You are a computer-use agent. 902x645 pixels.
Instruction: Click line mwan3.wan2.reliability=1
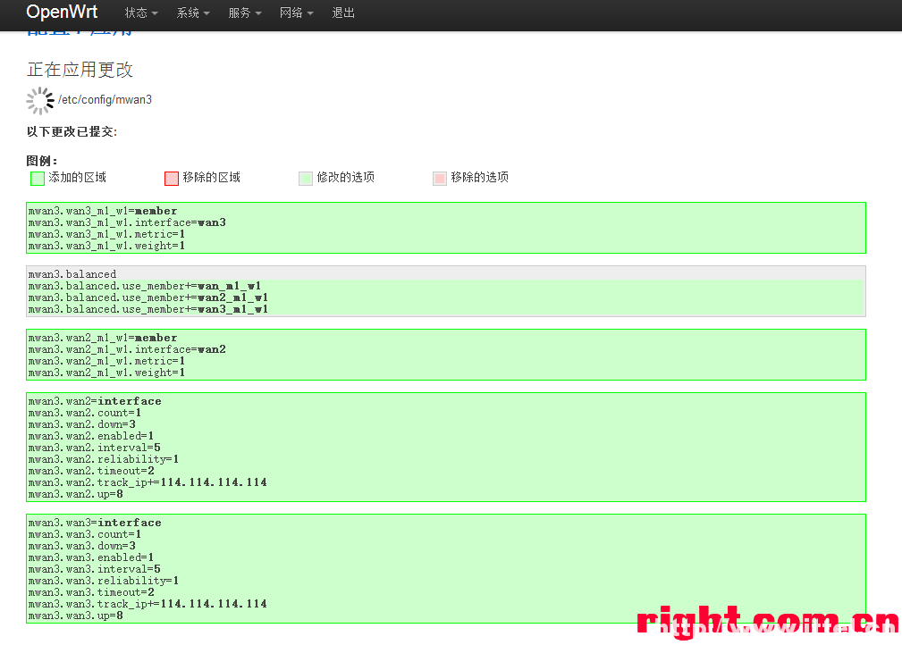[x=104, y=459]
